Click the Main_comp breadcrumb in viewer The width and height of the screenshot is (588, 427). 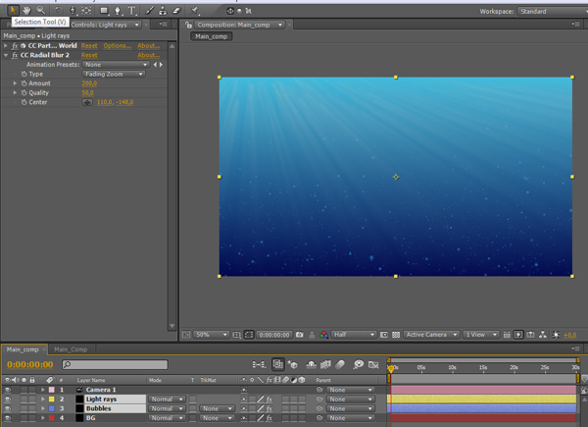[211, 36]
